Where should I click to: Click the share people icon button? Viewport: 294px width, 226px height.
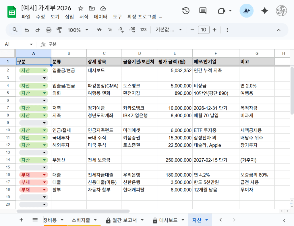[246, 11]
